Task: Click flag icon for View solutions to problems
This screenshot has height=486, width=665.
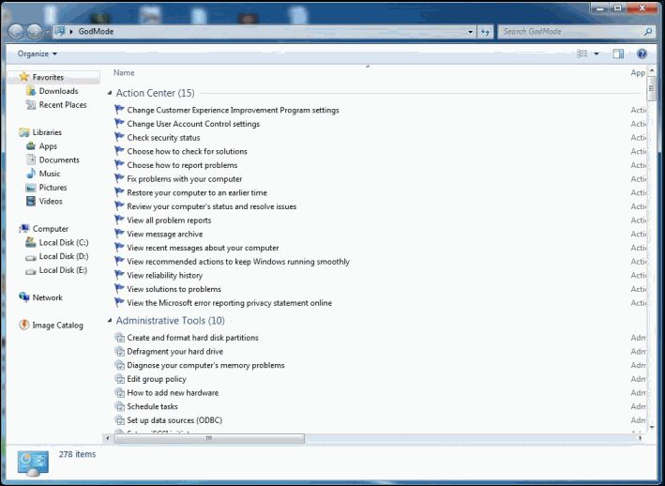Action: (x=119, y=289)
